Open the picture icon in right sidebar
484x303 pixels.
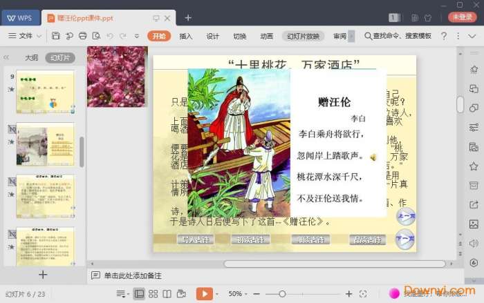coord(474,224)
